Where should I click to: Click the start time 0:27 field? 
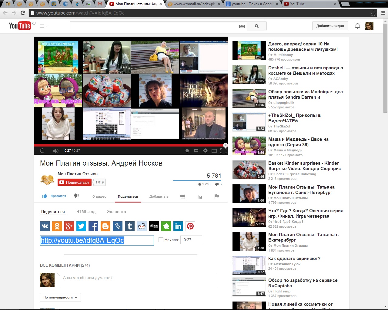[x=191, y=240]
